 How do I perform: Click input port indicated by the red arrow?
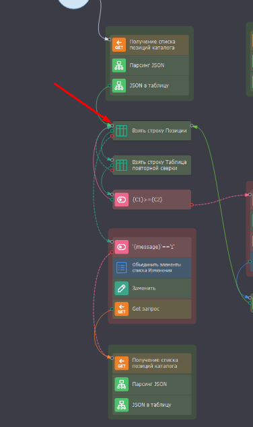[112, 126]
